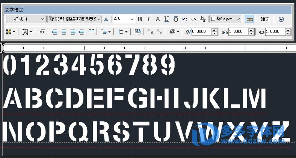Open the @ symbol insert menu
296x158 pixels.
pyautogui.click(x=174, y=32)
